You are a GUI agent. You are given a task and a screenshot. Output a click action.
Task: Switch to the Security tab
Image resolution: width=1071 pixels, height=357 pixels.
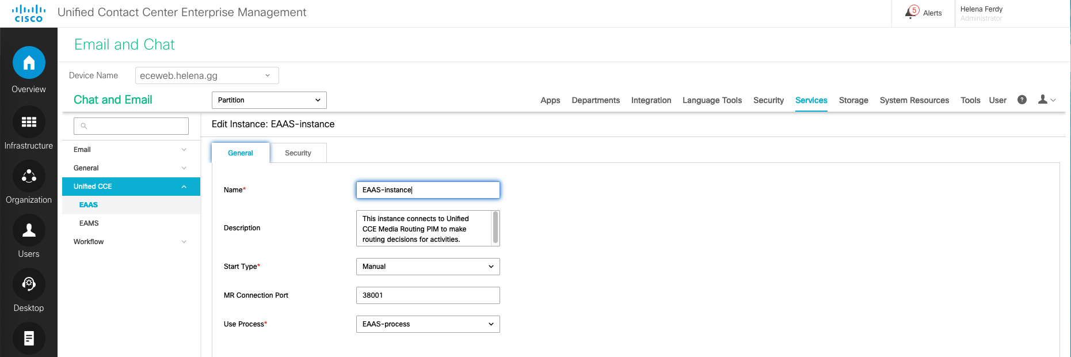coord(298,153)
